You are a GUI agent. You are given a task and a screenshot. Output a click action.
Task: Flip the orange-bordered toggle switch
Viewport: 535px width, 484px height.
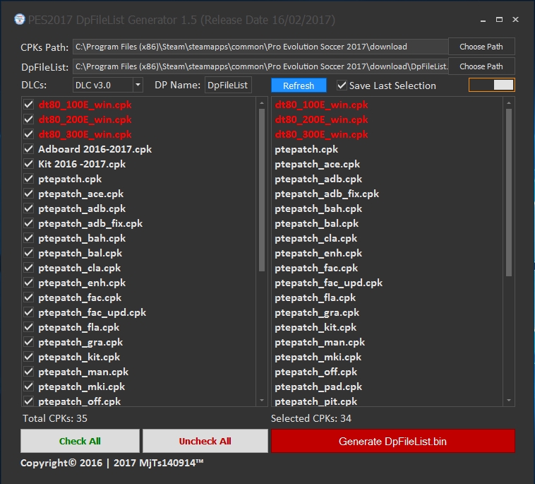click(492, 85)
